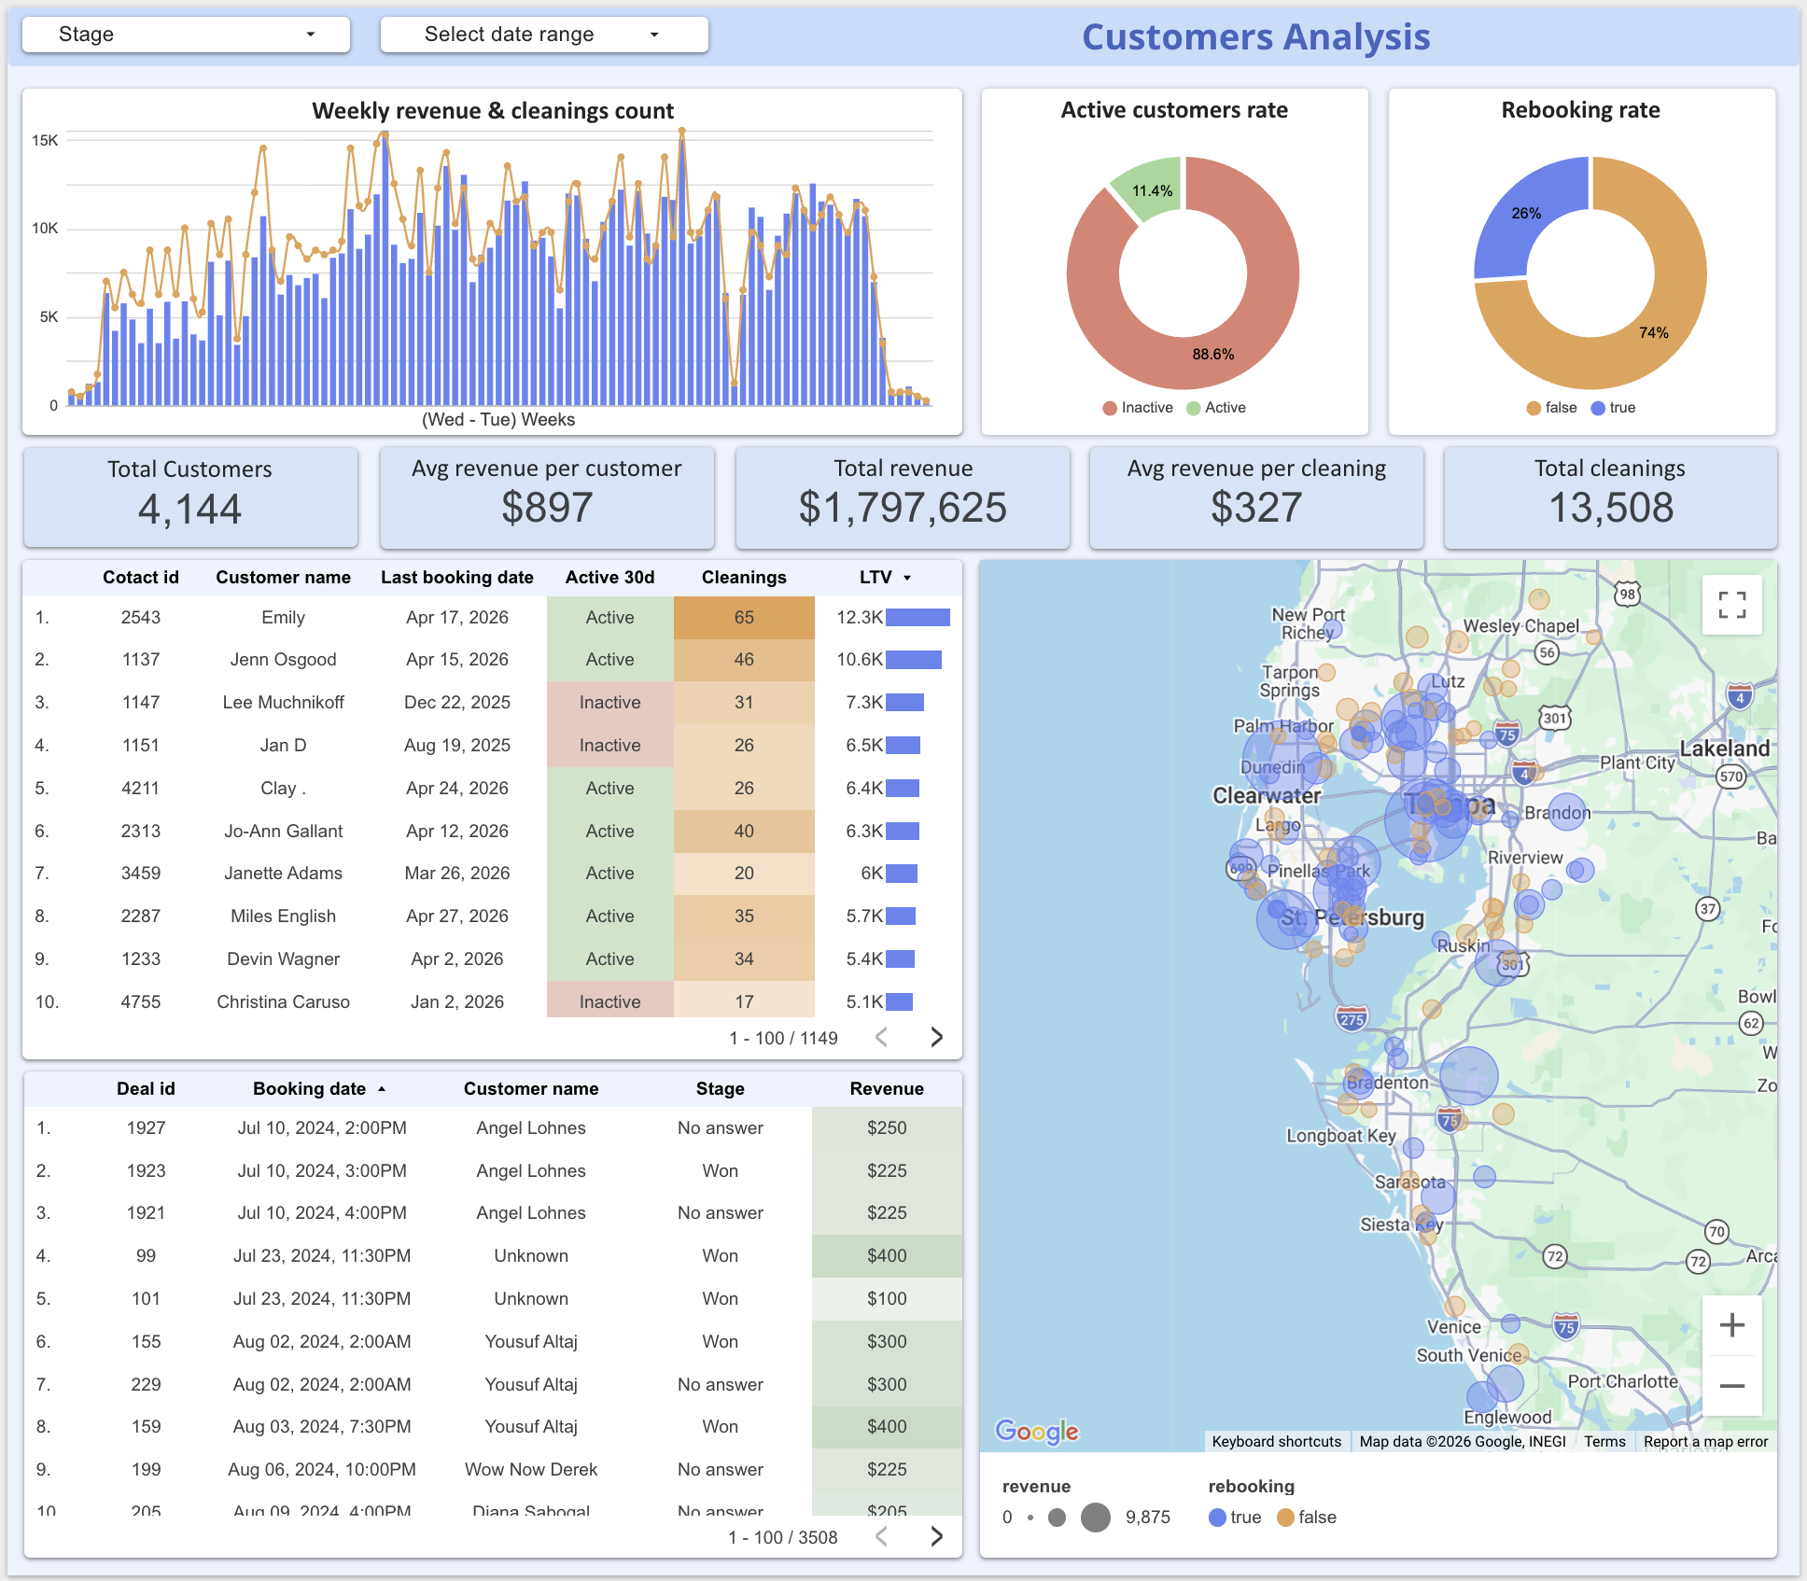The width and height of the screenshot is (1807, 1581).
Task: Click the Avg revenue per customer scorecard
Action: [x=547, y=497]
